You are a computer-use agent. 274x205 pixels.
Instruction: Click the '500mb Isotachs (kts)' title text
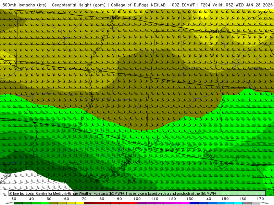pos(25,5)
